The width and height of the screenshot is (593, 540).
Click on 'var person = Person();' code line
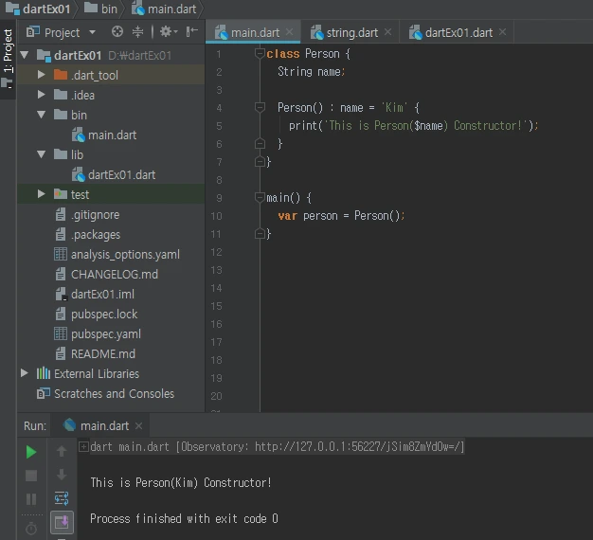tap(341, 216)
